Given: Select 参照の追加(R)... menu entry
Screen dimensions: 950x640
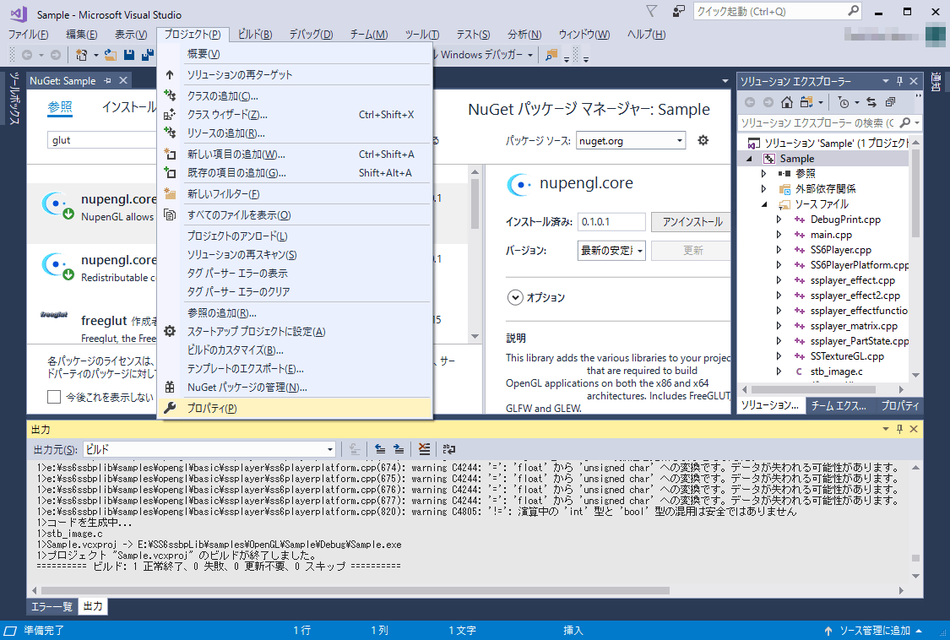Looking at the screenshot, I should click(295, 312).
